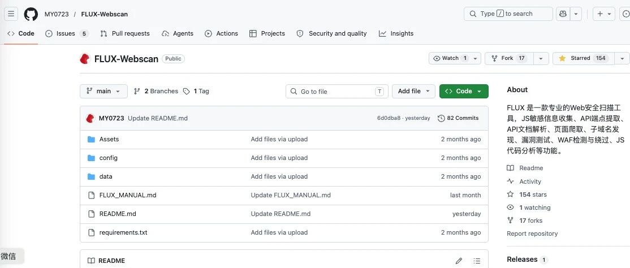
Task: Open the Activity link in About
Action: coord(524,181)
